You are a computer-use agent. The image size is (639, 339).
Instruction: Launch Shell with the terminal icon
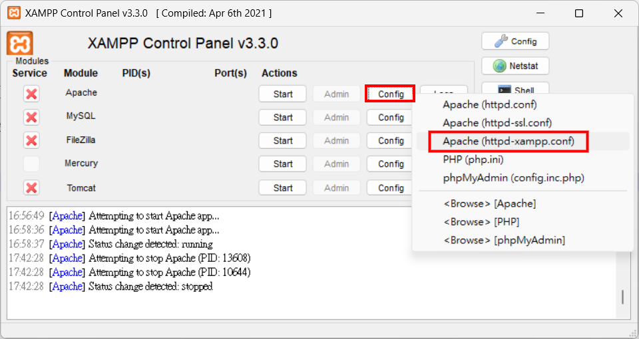[515, 88]
